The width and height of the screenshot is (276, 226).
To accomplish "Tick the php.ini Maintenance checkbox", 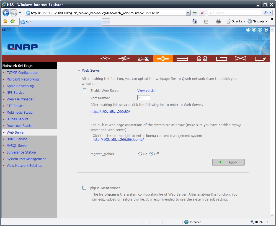I will (84, 188).
